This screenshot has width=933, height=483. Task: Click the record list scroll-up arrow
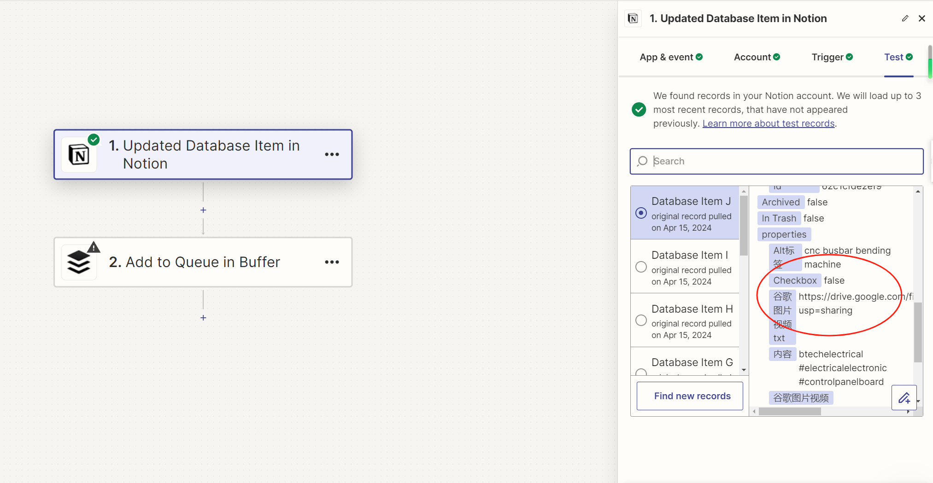744,191
